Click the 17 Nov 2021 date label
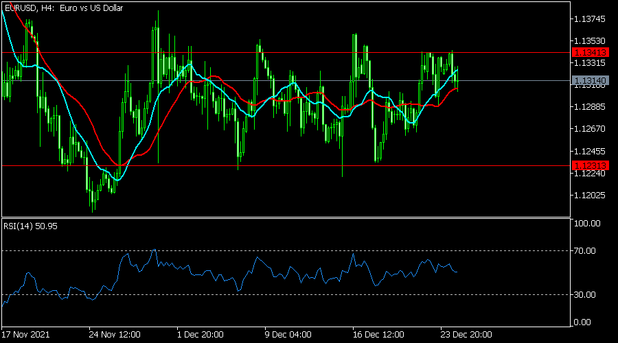This screenshot has height=343, width=618. pyautogui.click(x=27, y=335)
